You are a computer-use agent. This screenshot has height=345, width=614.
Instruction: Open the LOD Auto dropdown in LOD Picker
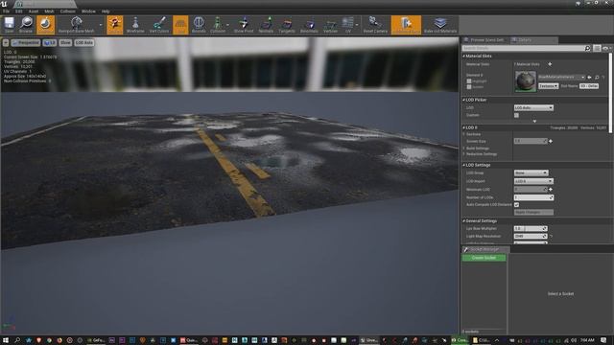tap(533, 107)
